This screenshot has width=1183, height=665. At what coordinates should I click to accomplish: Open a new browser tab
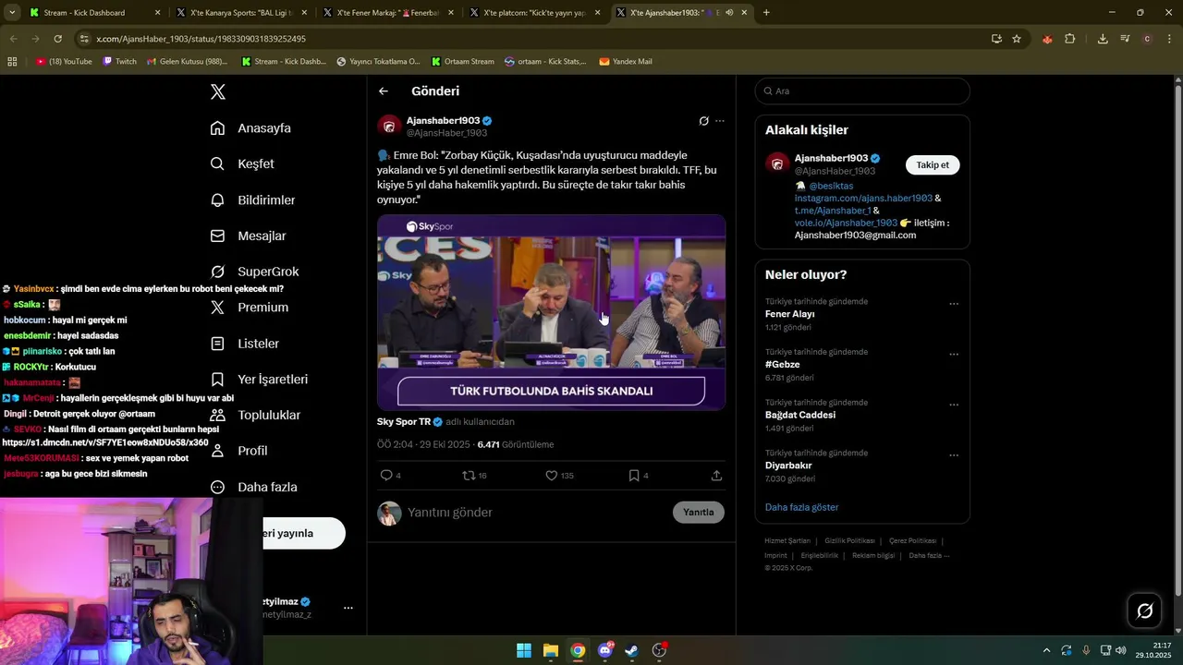[x=766, y=13]
